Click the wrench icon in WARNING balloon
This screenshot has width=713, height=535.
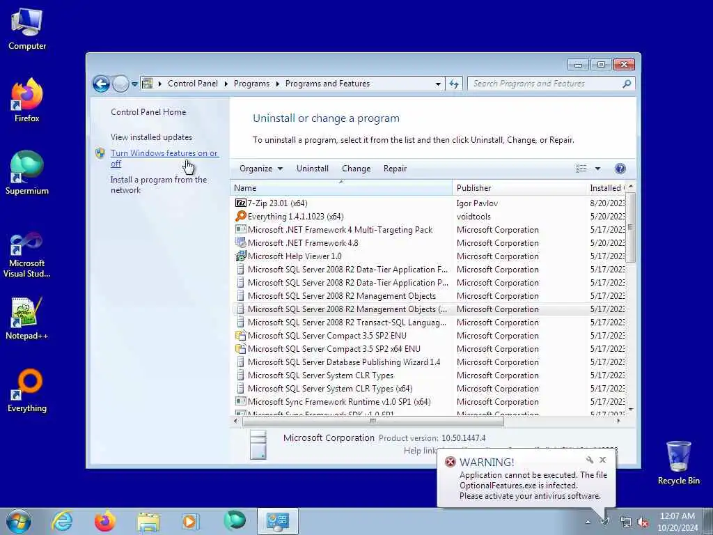(x=589, y=460)
